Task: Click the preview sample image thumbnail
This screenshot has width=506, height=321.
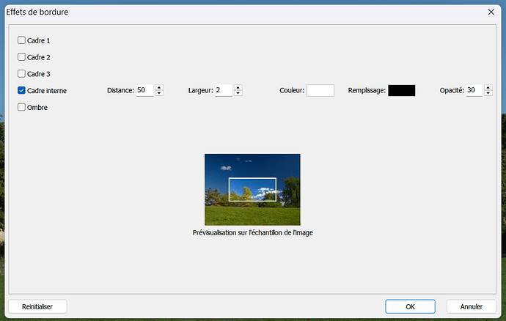Action: (x=252, y=189)
